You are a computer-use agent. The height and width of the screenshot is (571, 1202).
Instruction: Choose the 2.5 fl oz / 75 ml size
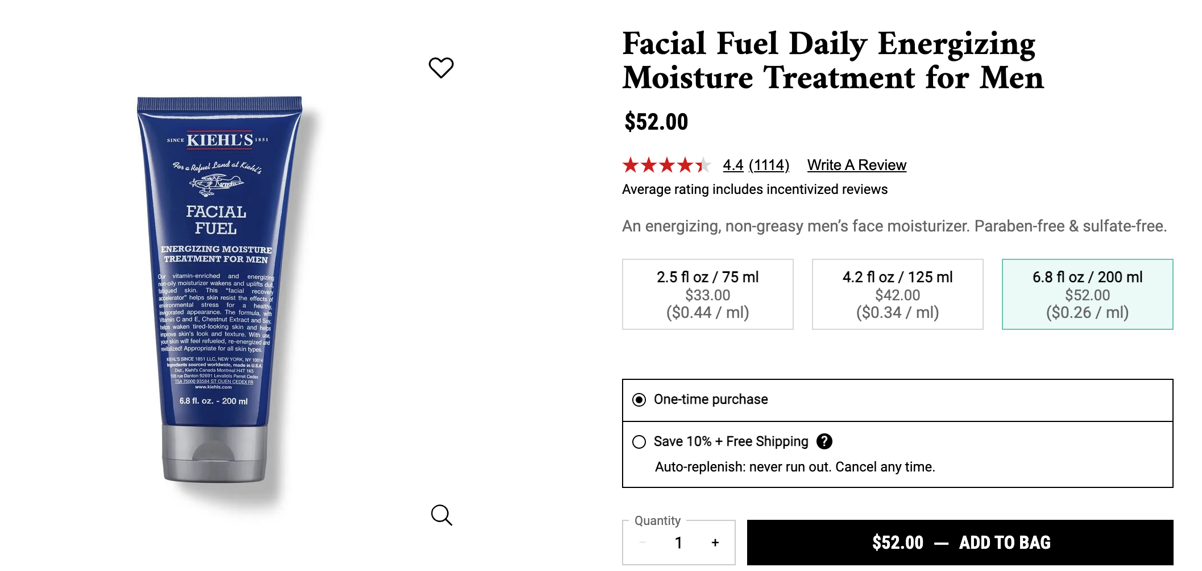click(x=707, y=294)
